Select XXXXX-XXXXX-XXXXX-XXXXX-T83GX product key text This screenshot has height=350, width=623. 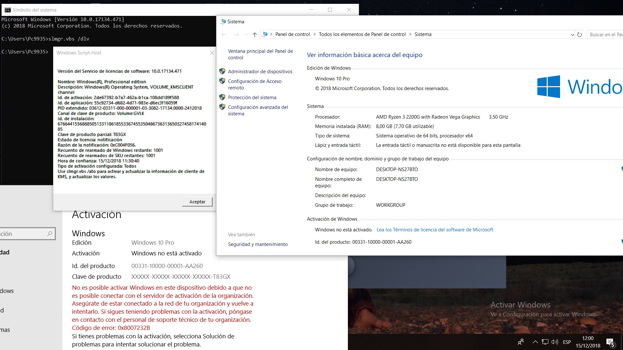[x=181, y=276]
